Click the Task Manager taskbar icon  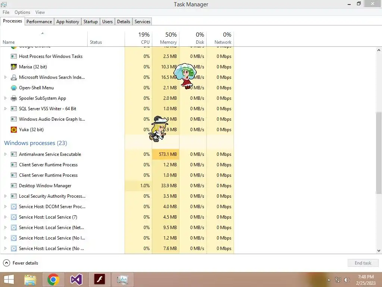[x=122, y=280]
